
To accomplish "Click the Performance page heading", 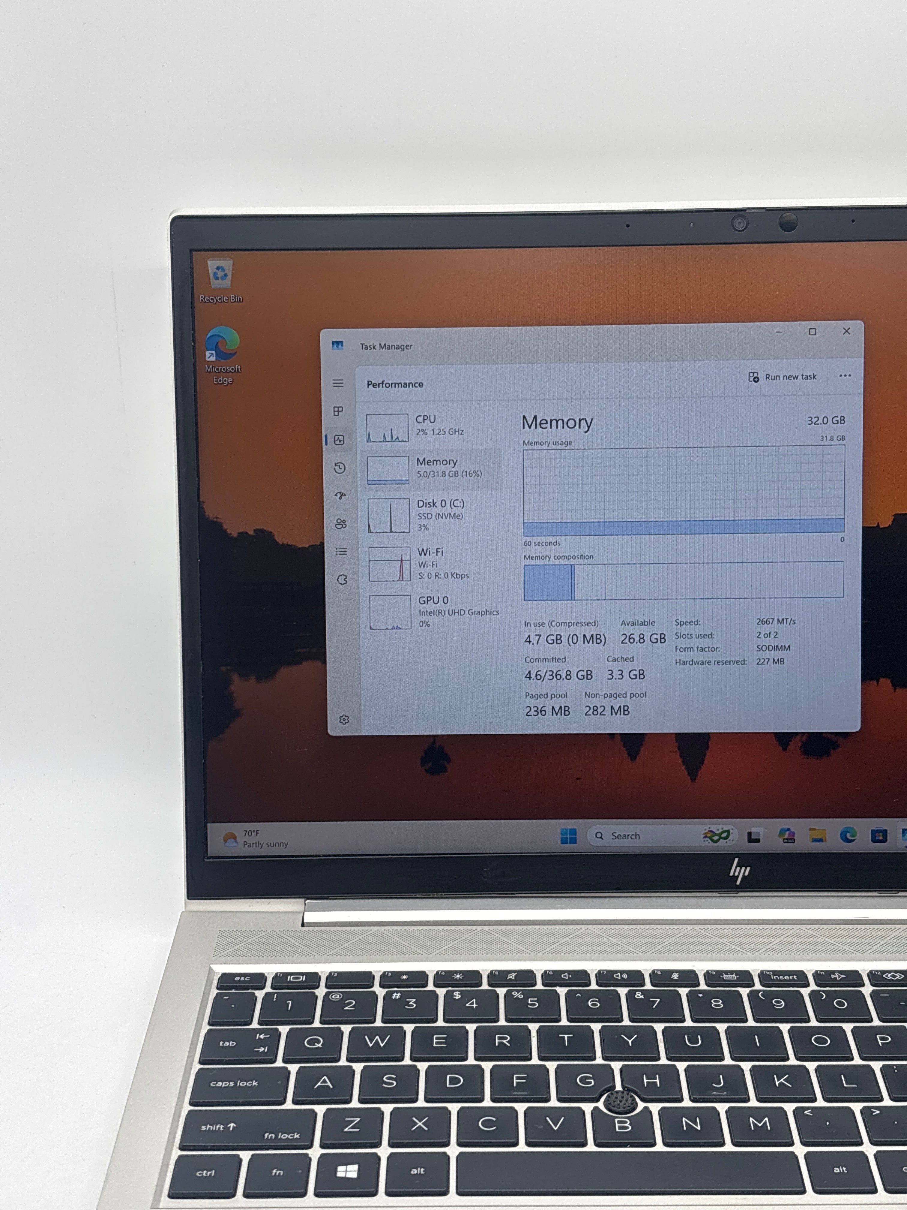I will click(395, 384).
